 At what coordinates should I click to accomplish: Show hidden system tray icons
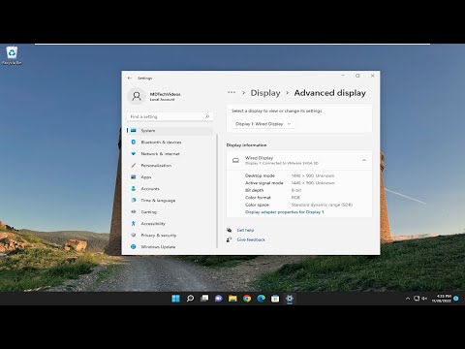[x=408, y=299]
